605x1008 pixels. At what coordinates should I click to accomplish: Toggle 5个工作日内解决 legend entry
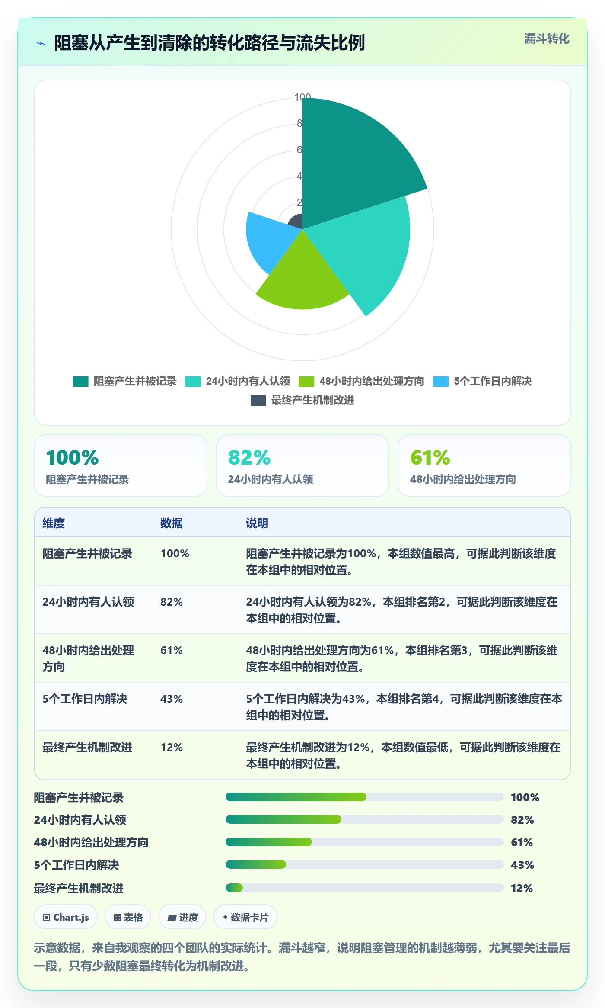coord(482,382)
